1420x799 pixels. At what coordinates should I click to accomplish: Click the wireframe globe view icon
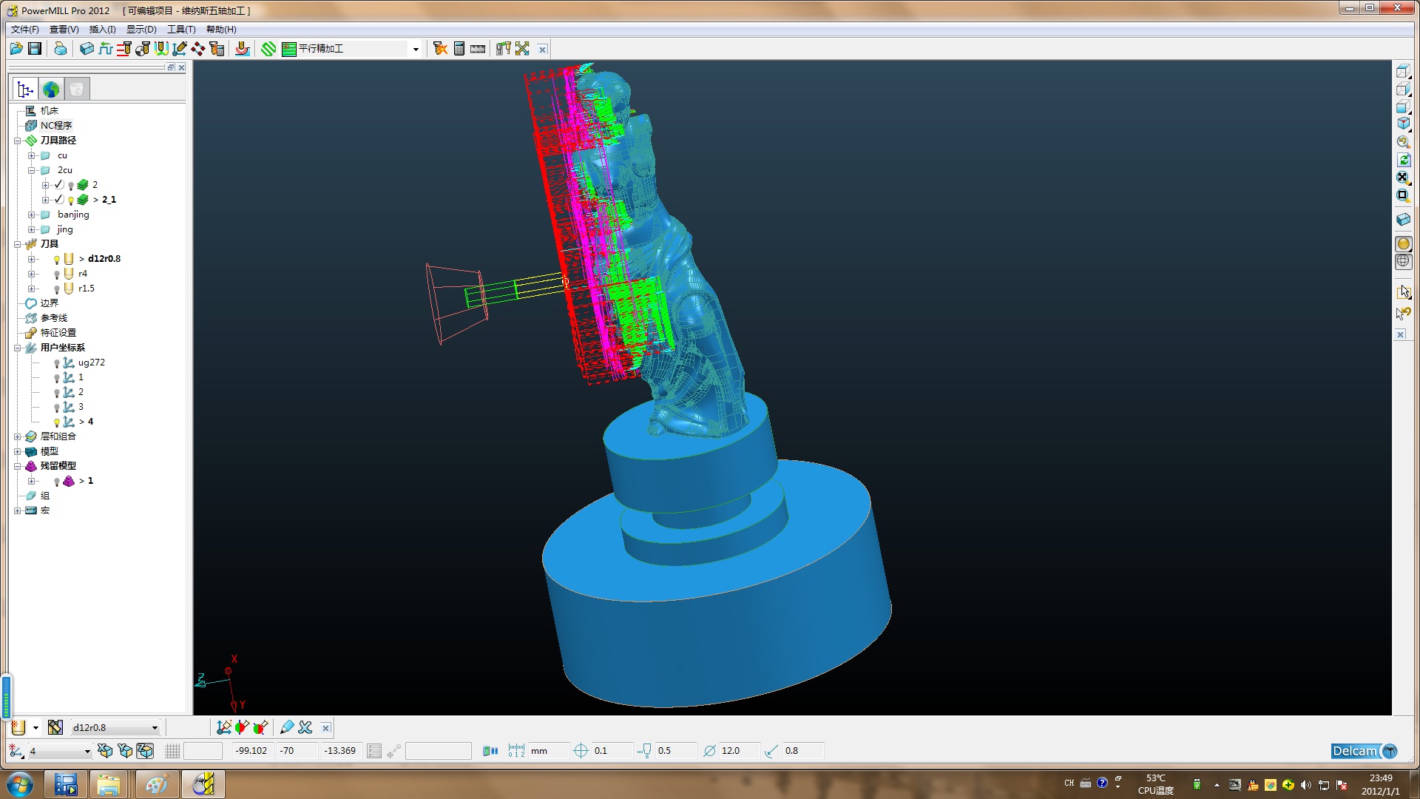[x=1403, y=262]
